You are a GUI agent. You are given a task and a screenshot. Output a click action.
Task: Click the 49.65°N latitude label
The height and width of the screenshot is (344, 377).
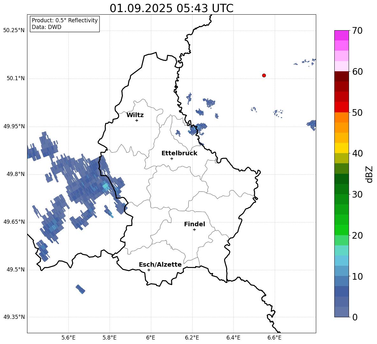pos(14,222)
